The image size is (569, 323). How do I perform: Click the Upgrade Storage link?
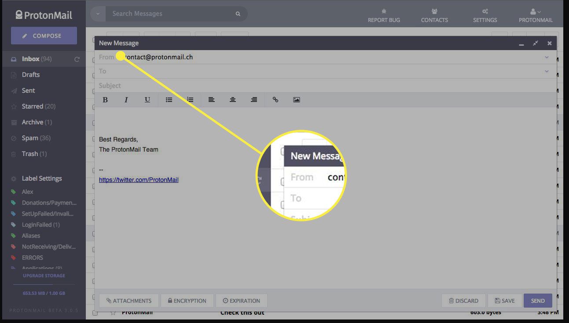point(44,276)
